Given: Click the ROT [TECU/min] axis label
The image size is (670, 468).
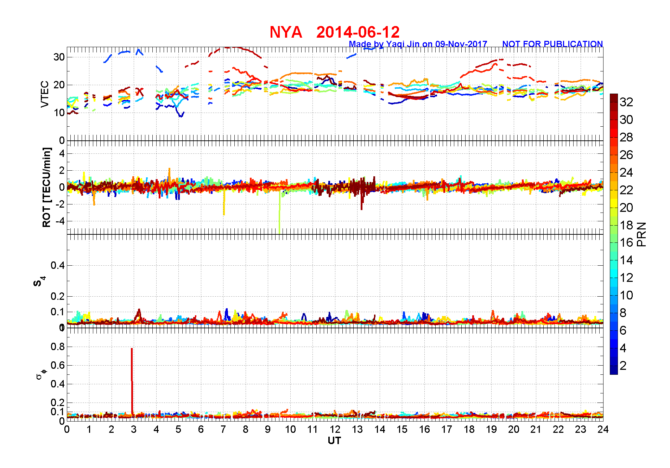Looking at the screenshot, I should coord(46,187).
